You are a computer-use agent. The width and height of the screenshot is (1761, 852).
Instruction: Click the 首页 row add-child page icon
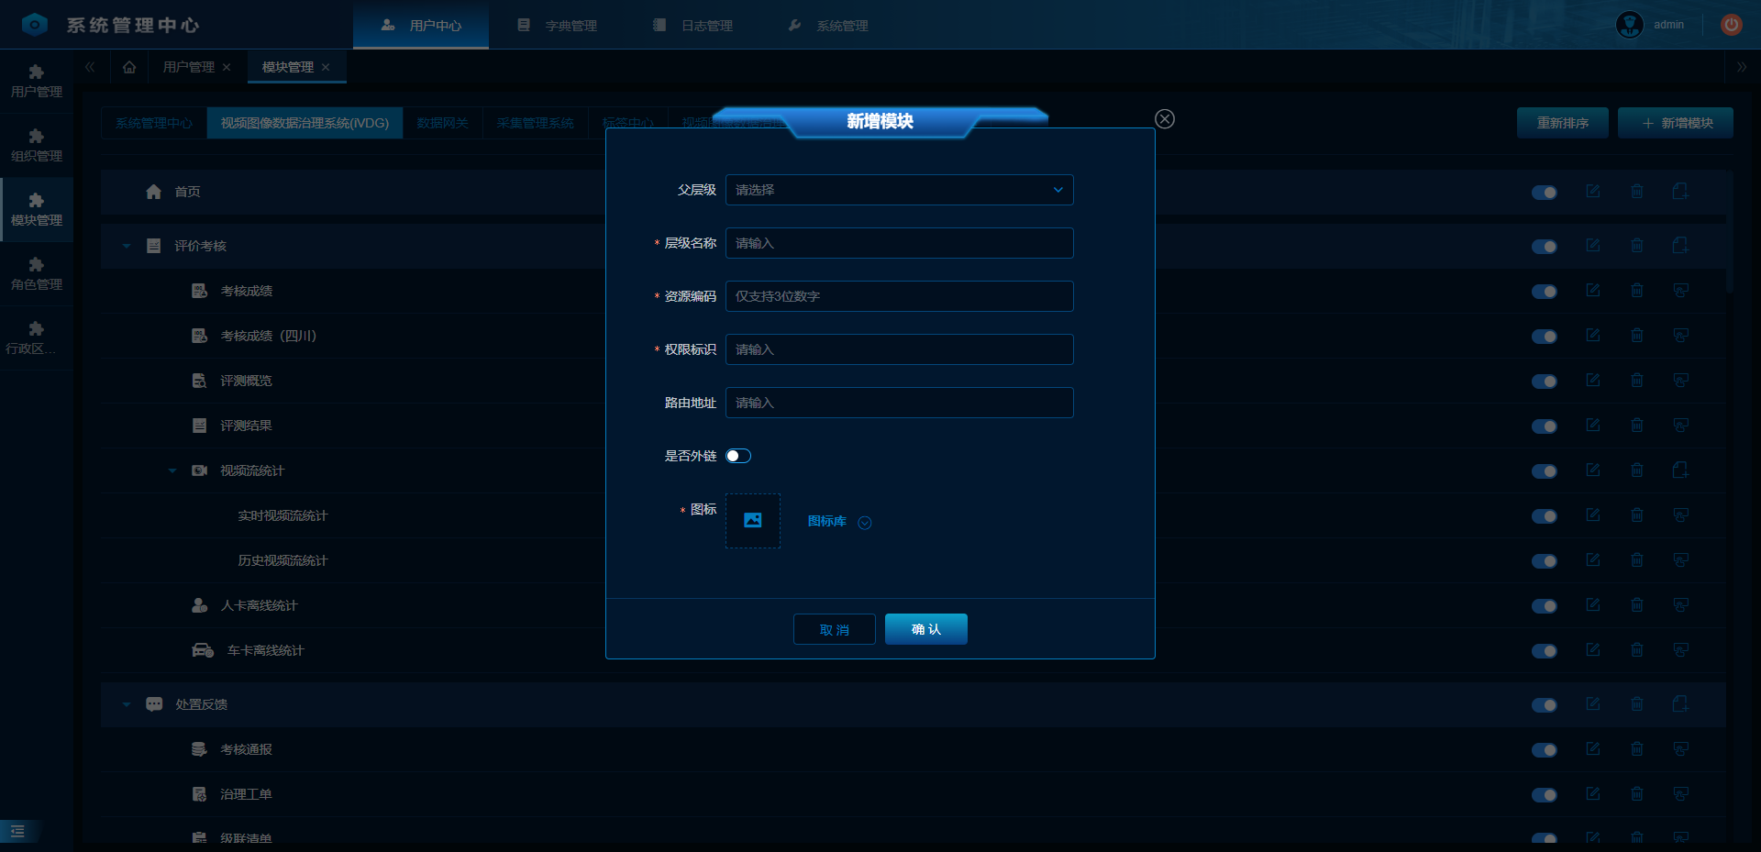[1680, 192]
